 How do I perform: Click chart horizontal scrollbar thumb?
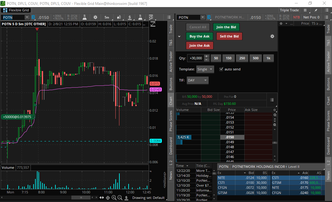click(x=81, y=198)
